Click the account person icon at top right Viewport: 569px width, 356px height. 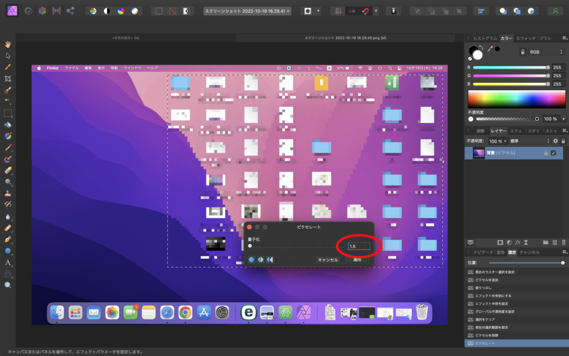tap(555, 11)
